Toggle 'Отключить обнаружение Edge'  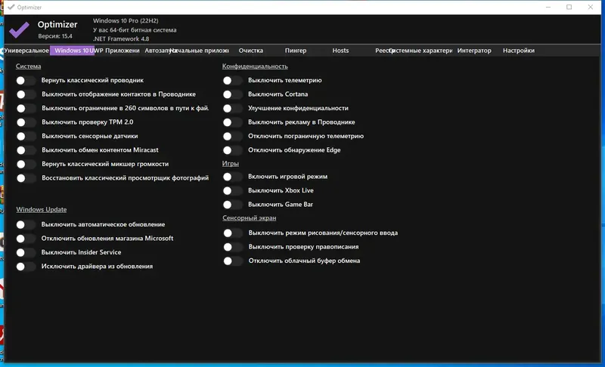tap(233, 150)
